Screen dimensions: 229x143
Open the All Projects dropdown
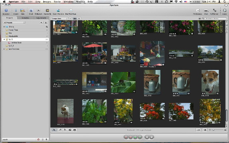[x=14, y=23]
